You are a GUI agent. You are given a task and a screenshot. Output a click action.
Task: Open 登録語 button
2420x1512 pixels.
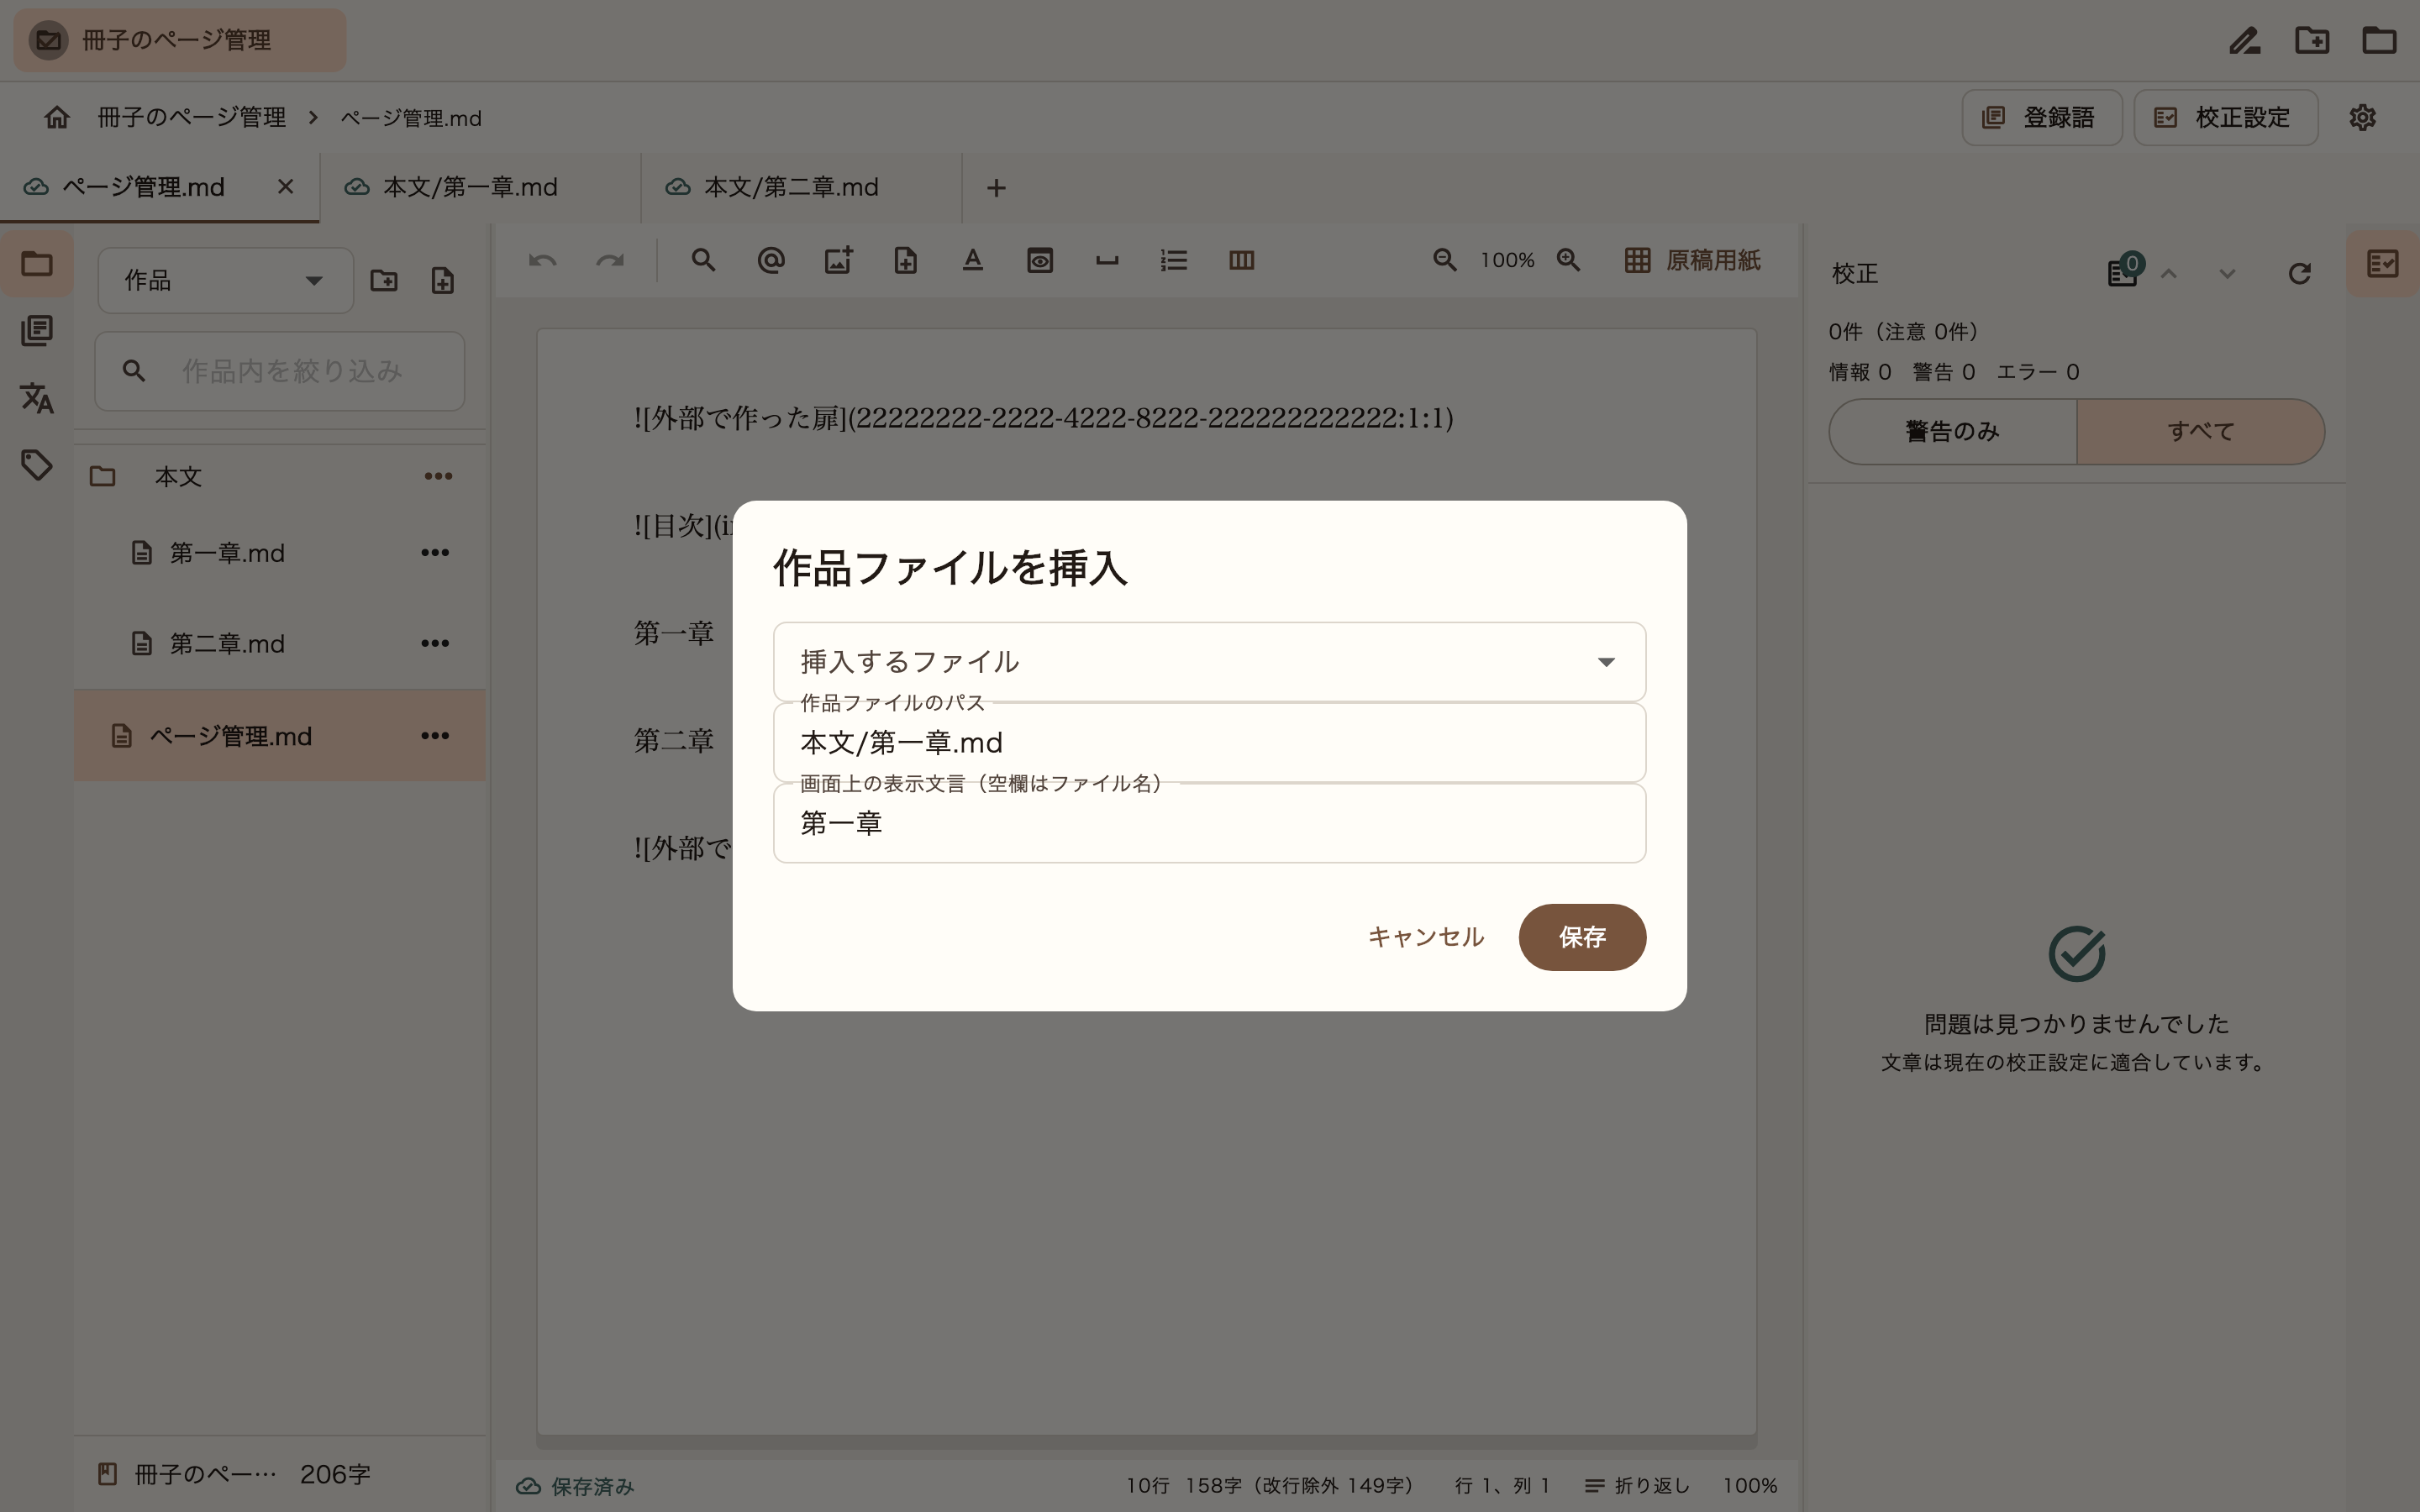coord(2042,118)
